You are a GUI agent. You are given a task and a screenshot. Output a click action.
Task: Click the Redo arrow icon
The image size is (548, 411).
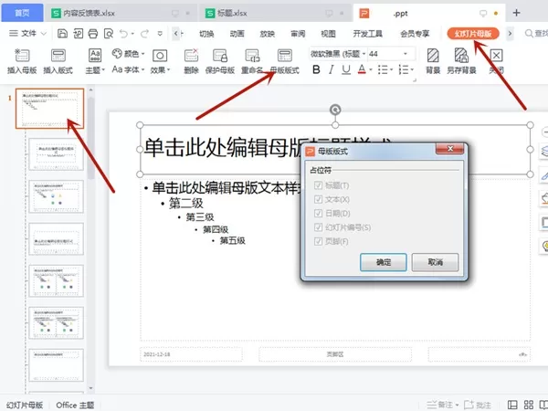(x=144, y=34)
